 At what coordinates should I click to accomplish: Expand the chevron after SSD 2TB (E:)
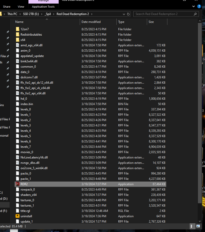[42, 14]
